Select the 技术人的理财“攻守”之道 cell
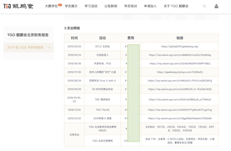Image resolution: width=231 pixels, height=151 pixels. [x=103, y=72]
